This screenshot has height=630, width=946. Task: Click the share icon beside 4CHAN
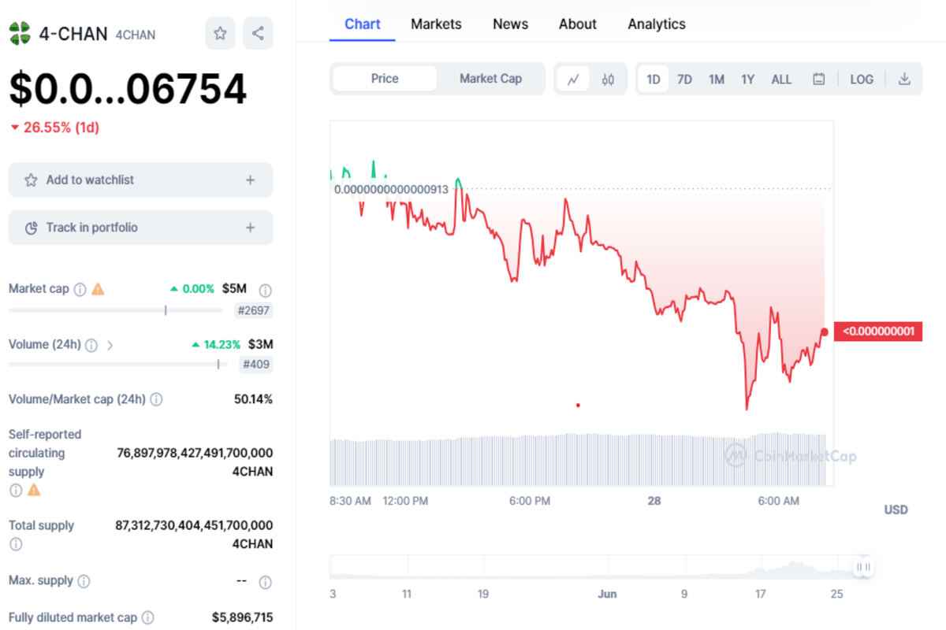click(x=258, y=33)
